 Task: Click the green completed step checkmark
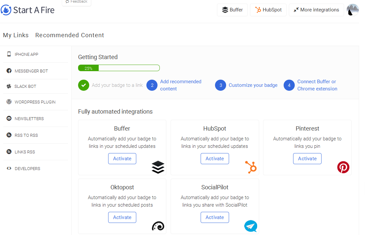[84, 85]
